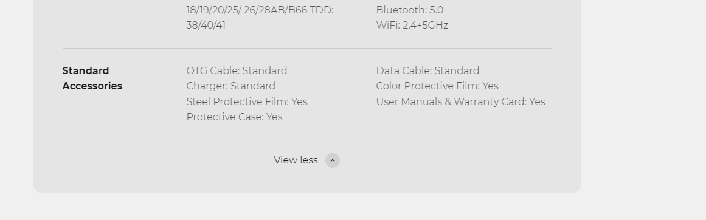Click the 38/40/41 TDD band values
Image resolution: width=706 pixels, height=220 pixels.
tap(206, 25)
